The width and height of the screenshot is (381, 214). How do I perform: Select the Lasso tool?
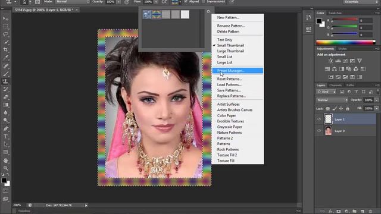pos(5,34)
